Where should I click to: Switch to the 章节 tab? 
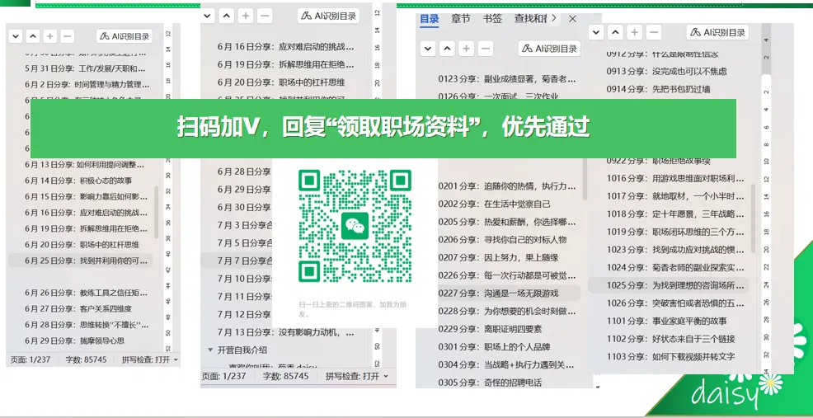click(460, 19)
